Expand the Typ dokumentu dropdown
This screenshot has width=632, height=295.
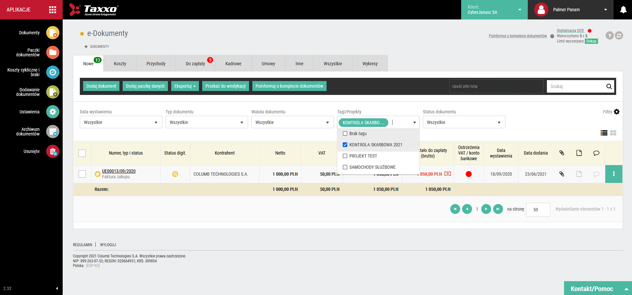(x=206, y=122)
